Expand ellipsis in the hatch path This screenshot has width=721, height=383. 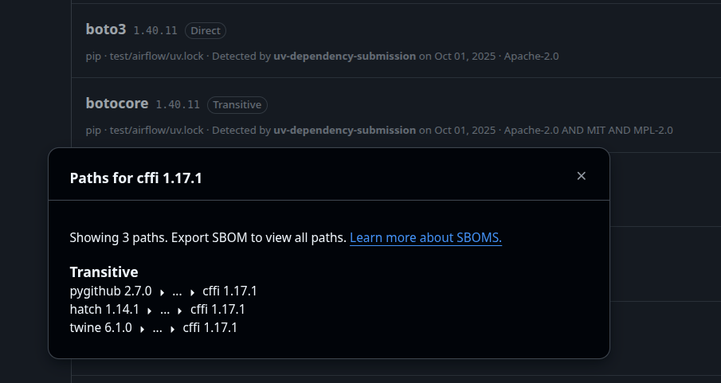(165, 311)
